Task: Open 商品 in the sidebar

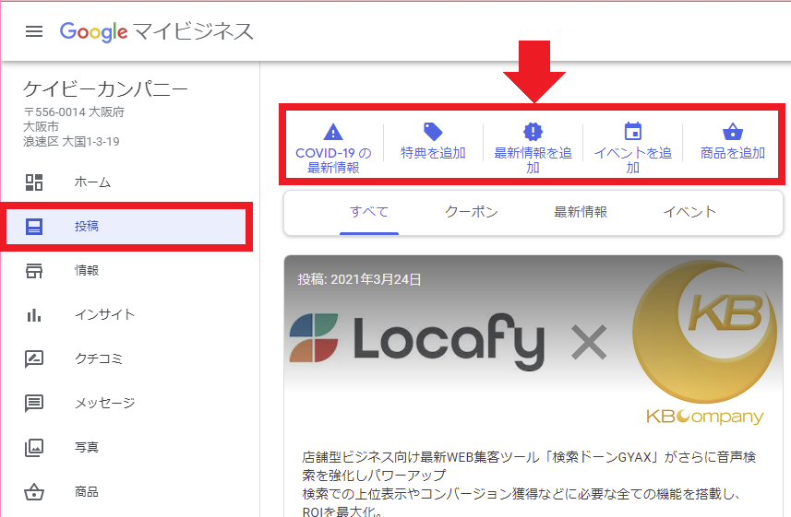Action: pos(87,492)
